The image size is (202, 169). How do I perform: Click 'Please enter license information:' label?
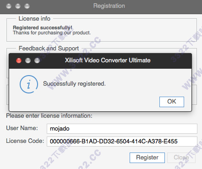49,116
